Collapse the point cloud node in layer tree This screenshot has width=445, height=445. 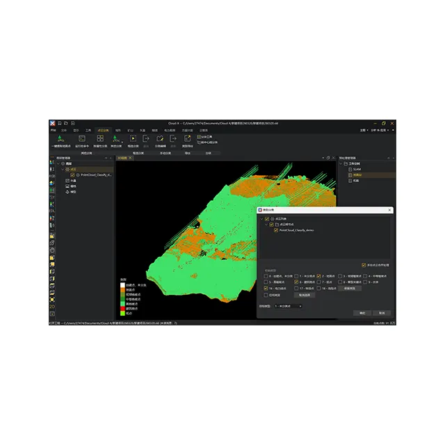[63, 170]
